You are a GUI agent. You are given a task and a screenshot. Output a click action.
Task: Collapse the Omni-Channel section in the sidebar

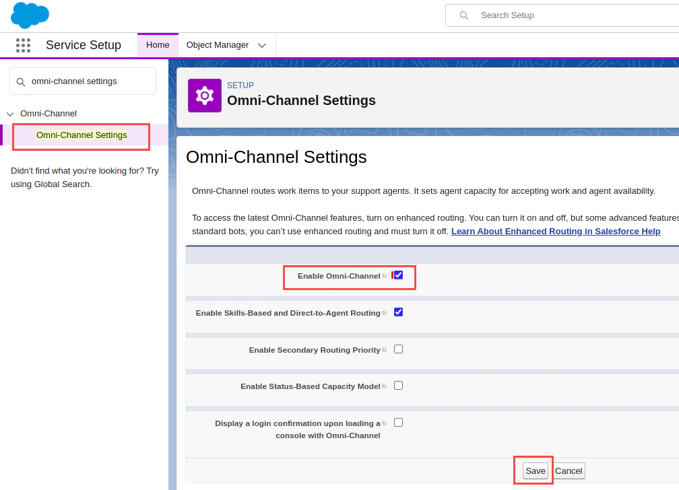9,113
